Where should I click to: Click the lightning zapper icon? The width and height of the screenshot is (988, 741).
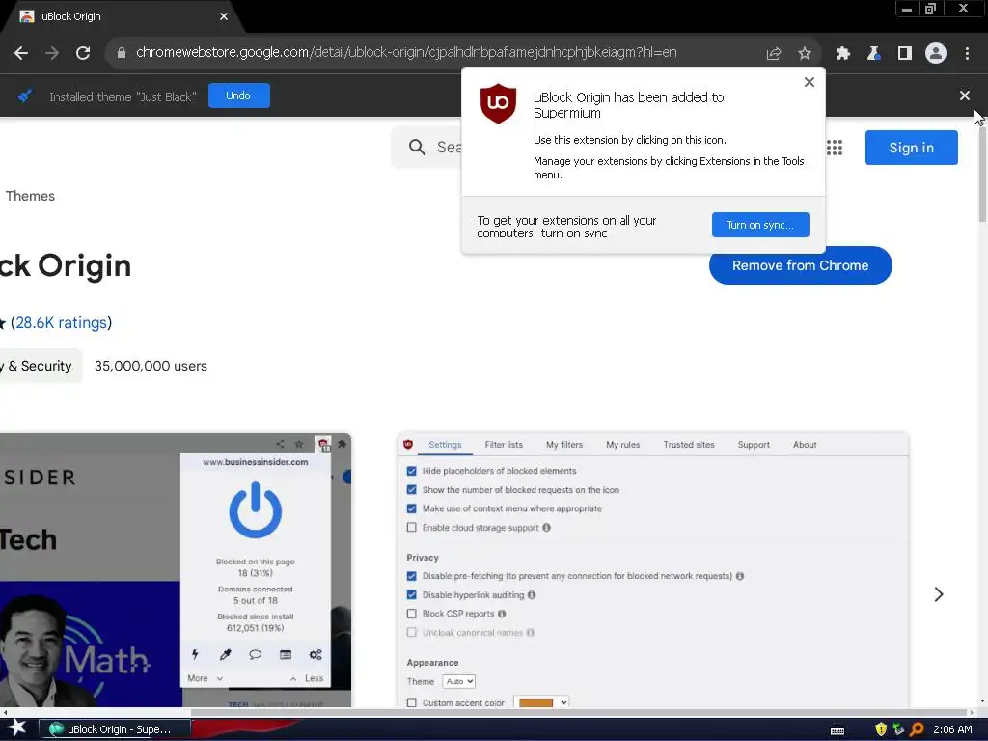coord(195,655)
